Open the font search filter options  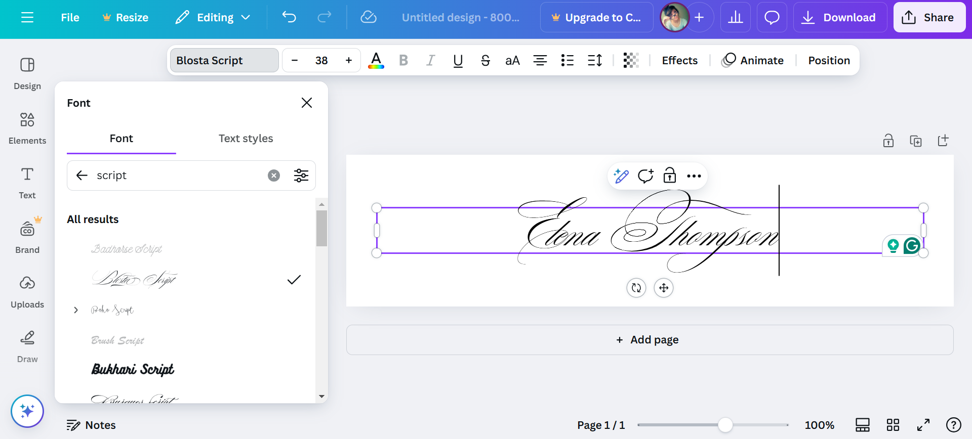[x=301, y=175]
